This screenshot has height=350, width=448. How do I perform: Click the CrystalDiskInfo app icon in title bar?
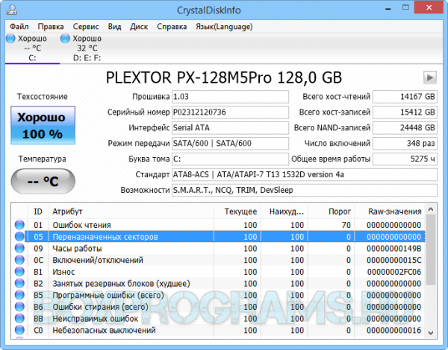[x=12, y=10]
